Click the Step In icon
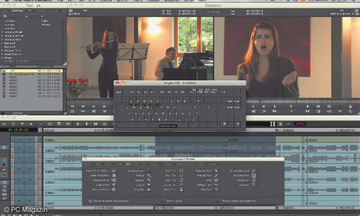Screen dimensions: 360x216 point(149,185)
